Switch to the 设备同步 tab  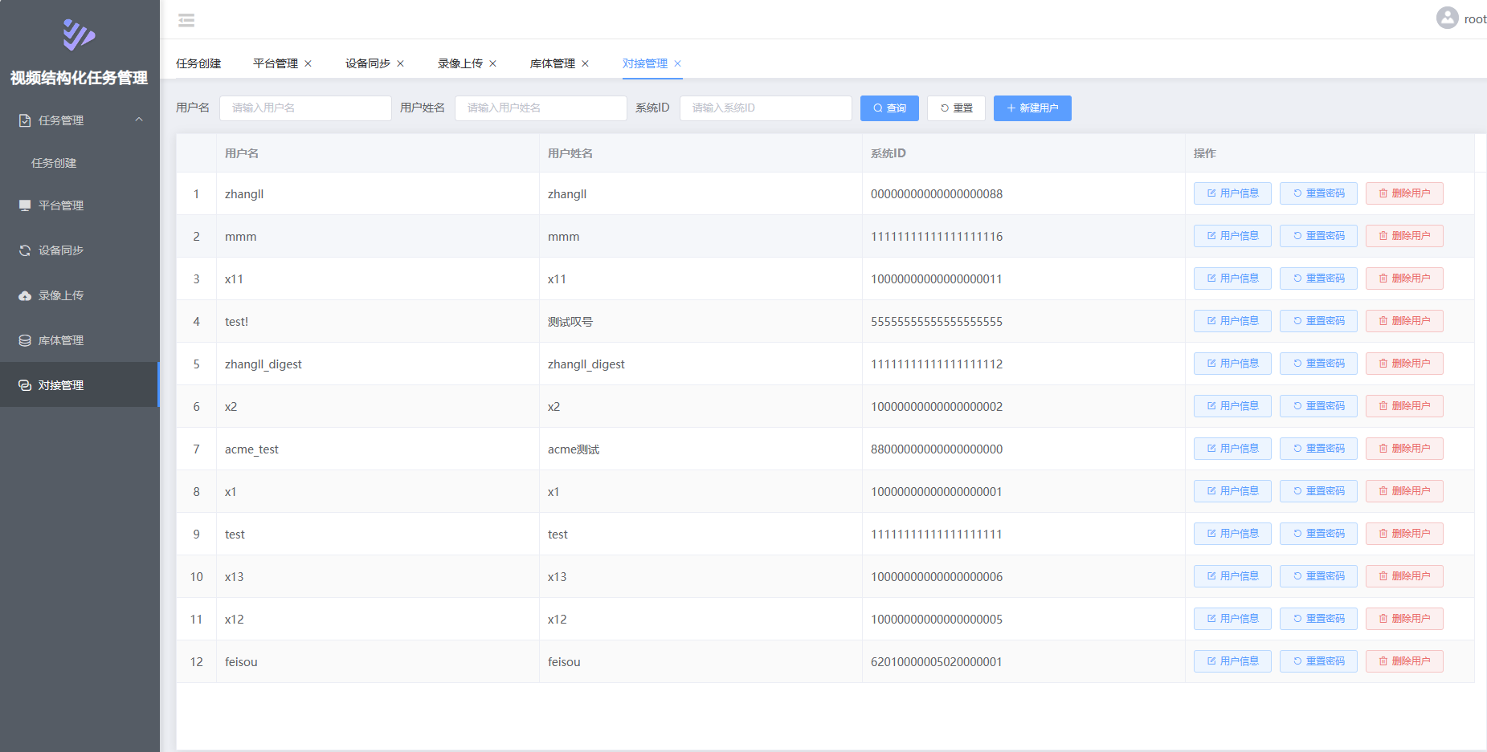(368, 63)
